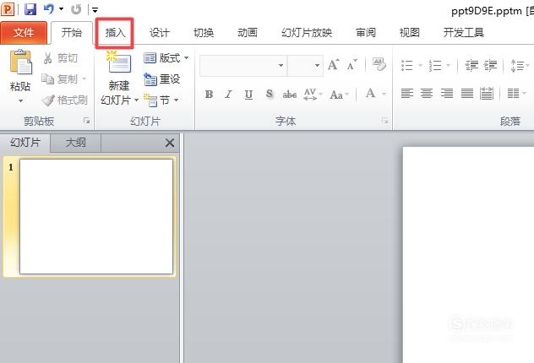Click the 剪切 (Cut) scissors button
Image resolution: width=534 pixels, height=363 pixels.
click(x=61, y=58)
